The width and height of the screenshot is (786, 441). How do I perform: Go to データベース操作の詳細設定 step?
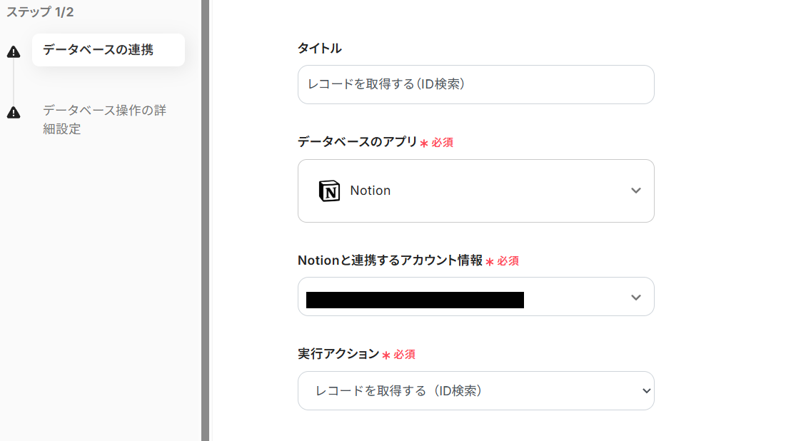click(x=104, y=120)
